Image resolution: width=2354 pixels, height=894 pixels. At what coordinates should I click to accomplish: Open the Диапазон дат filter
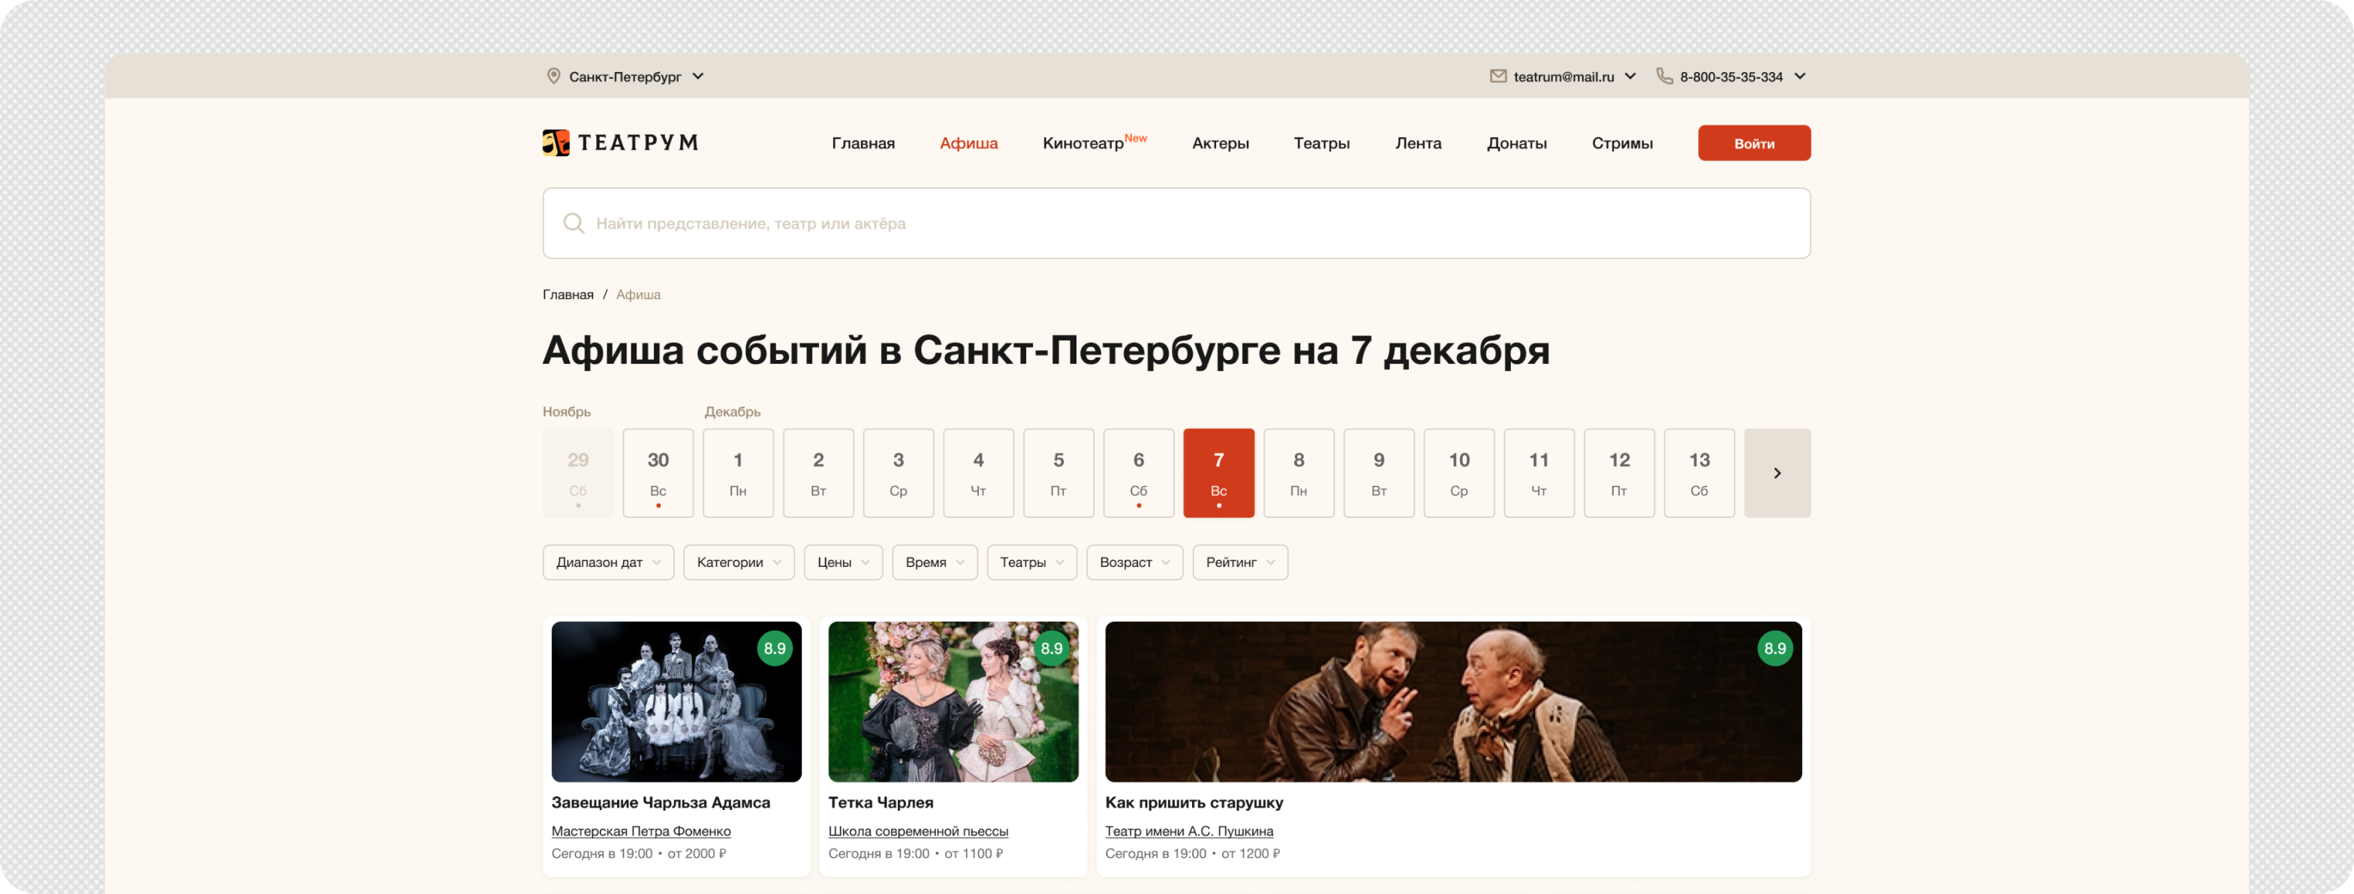pos(608,562)
